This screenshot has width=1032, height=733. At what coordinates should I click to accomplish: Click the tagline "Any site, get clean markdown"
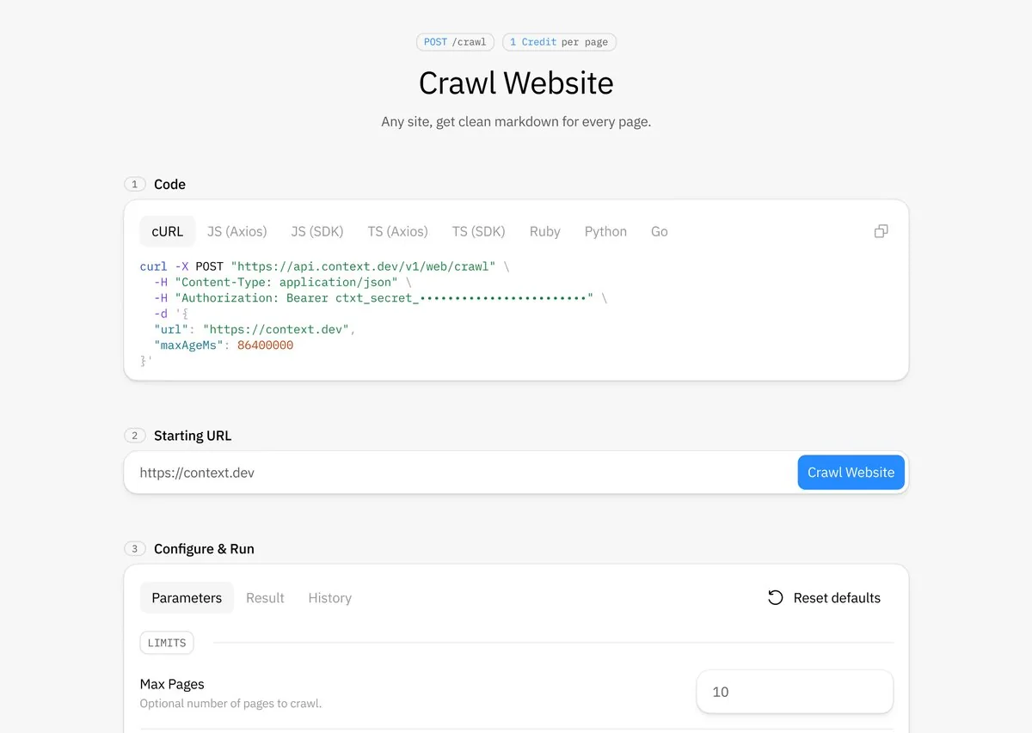[516, 122]
